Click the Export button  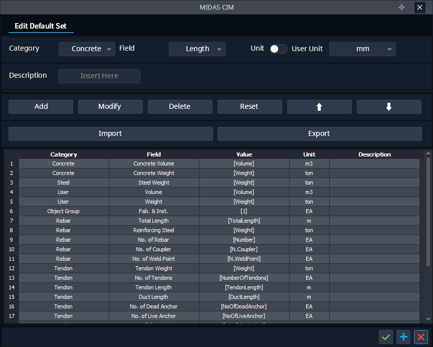click(320, 134)
